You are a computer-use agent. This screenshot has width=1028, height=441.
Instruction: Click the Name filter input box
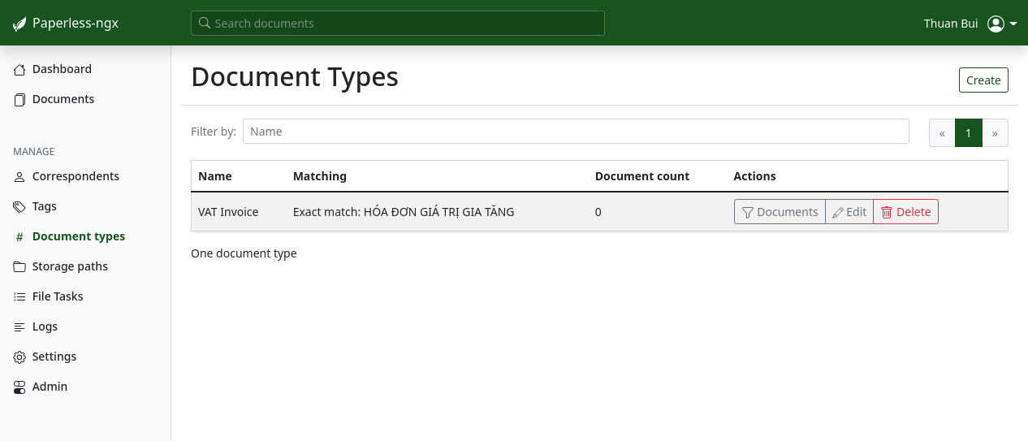tap(576, 132)
